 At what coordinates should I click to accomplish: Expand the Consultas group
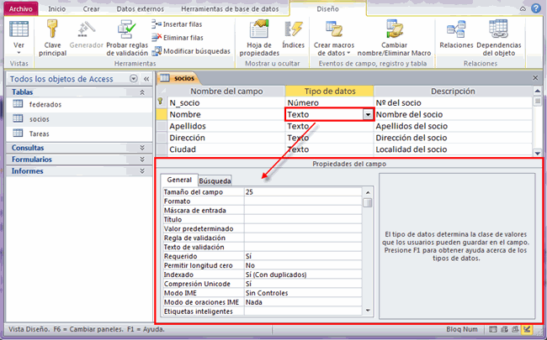tap(141, 147)
